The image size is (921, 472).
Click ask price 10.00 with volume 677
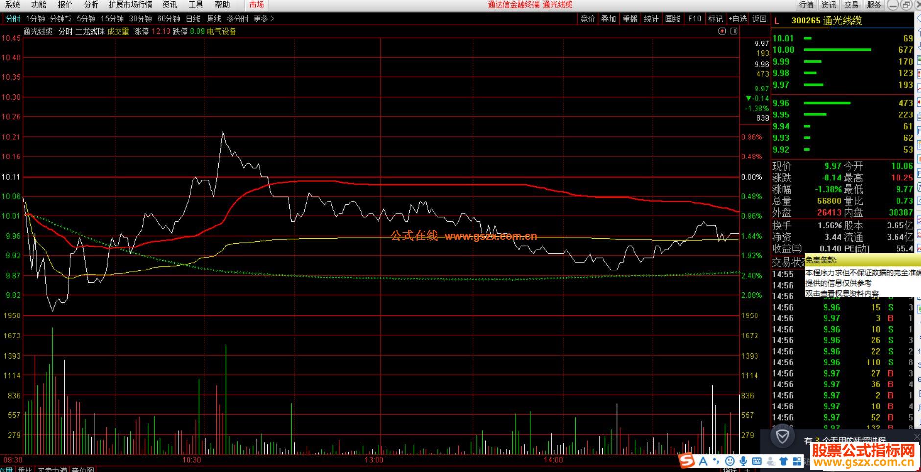pos(843,50)
